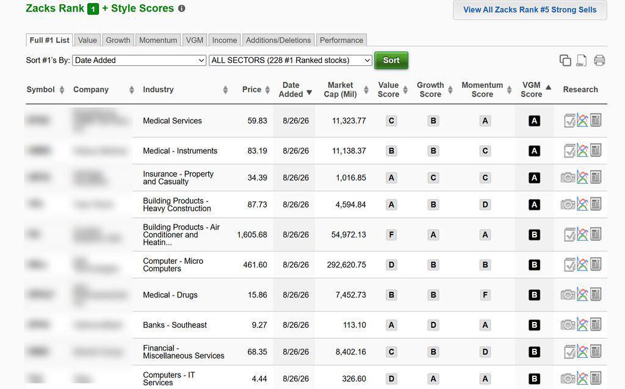The image size is (625, 389).
Task: Sort the table by VGM Score column
Action: pos(536,89)
